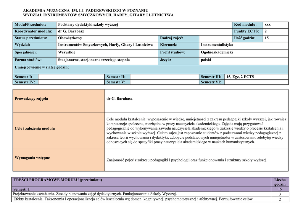Click the "Prowadzący zajęcia" label cell
Viewport: 303px width, 214px height.
click(x=59, y=99)
